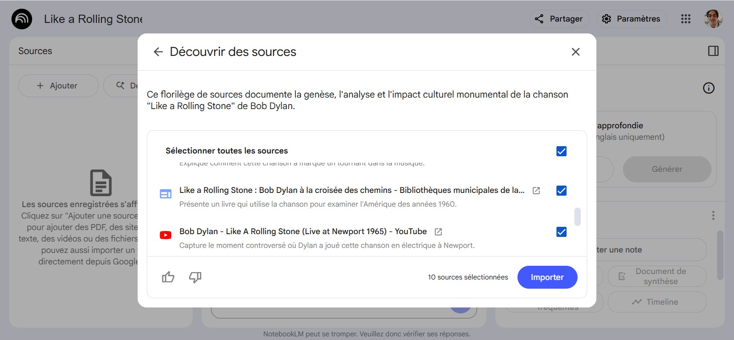The width and height of the screenshot is (734, 340).
Task: Open the Google apps grid icon
Action: [x=686, y=19]
